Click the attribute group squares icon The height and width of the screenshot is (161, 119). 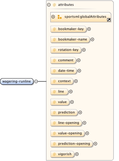coord(60,17)
